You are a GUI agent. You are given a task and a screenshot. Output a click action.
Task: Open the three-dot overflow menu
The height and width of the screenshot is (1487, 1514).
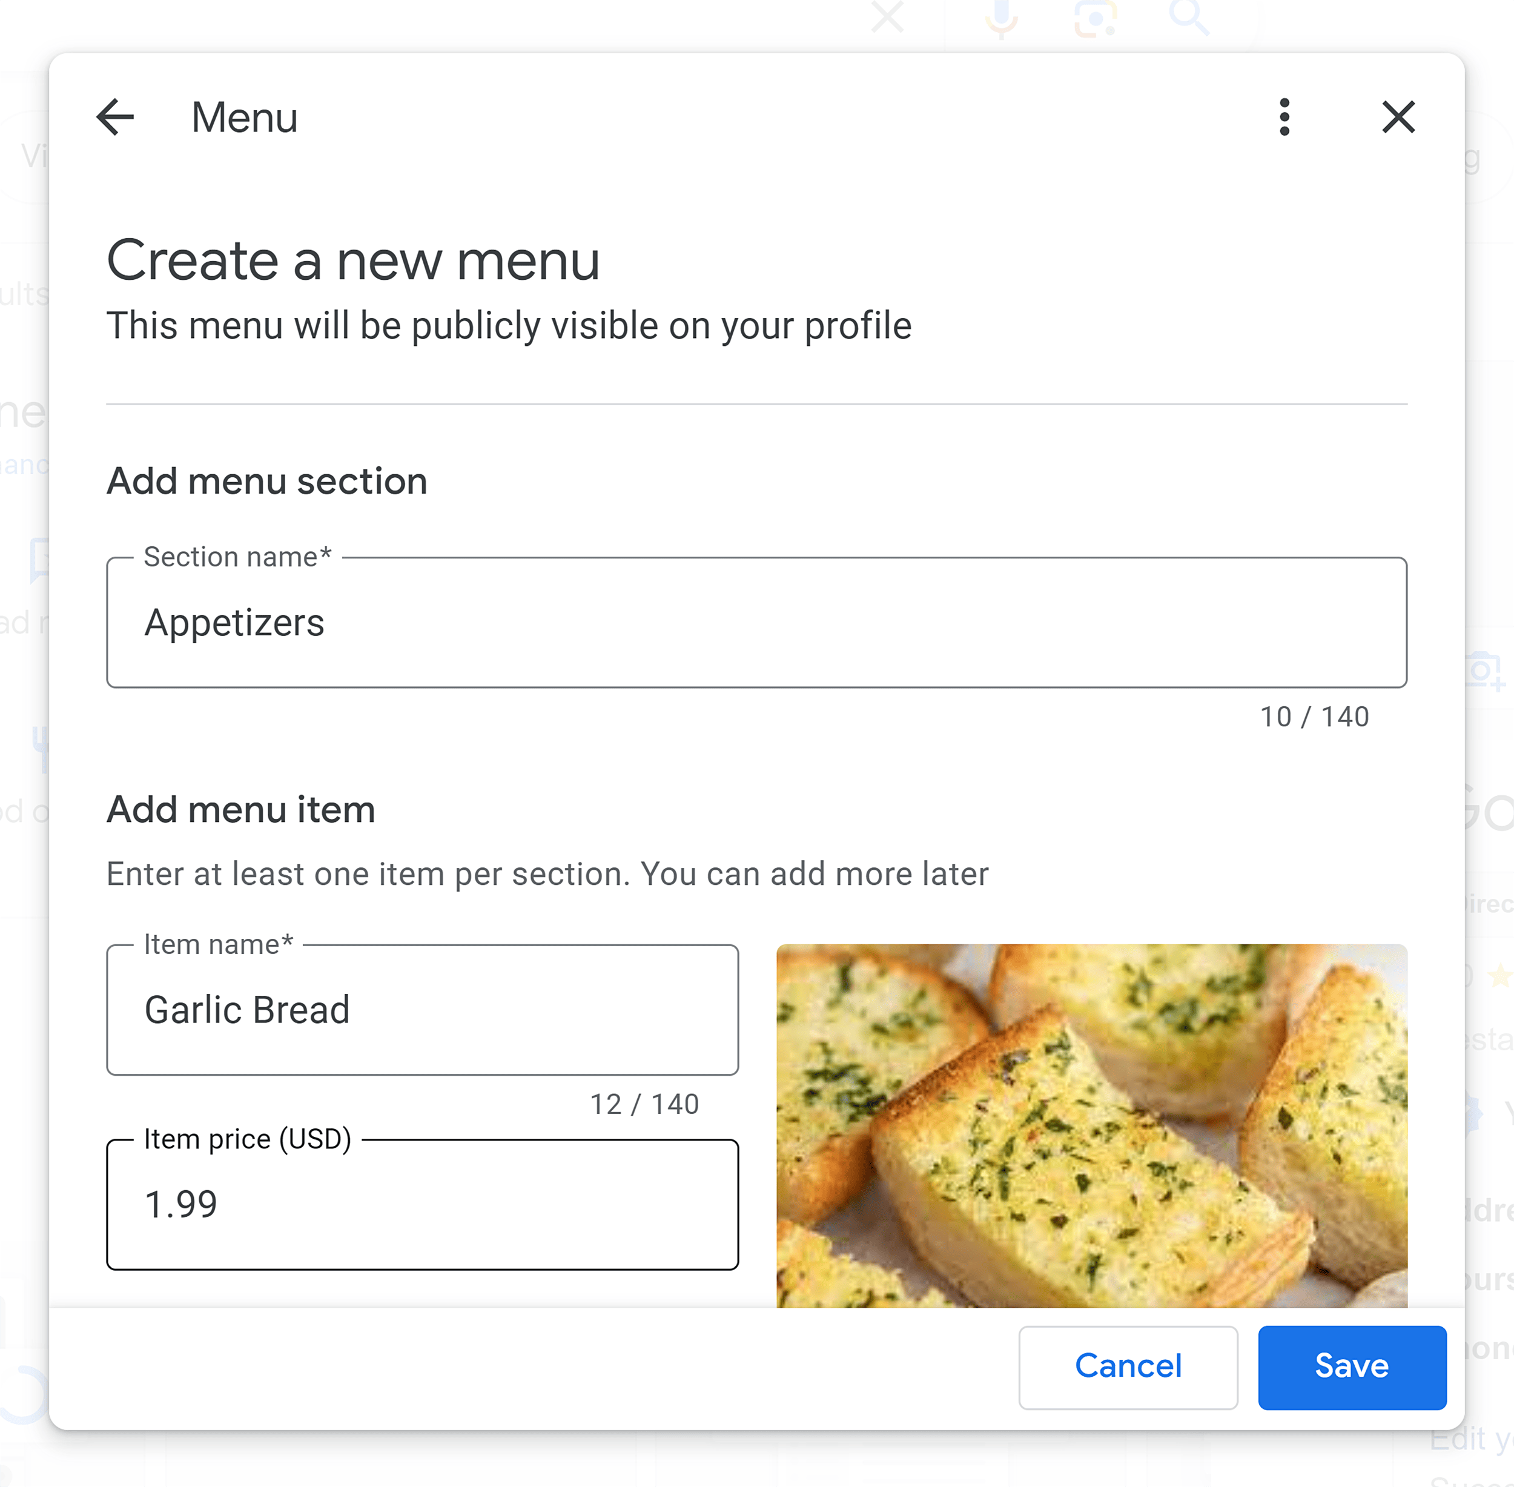(1284, 118)
